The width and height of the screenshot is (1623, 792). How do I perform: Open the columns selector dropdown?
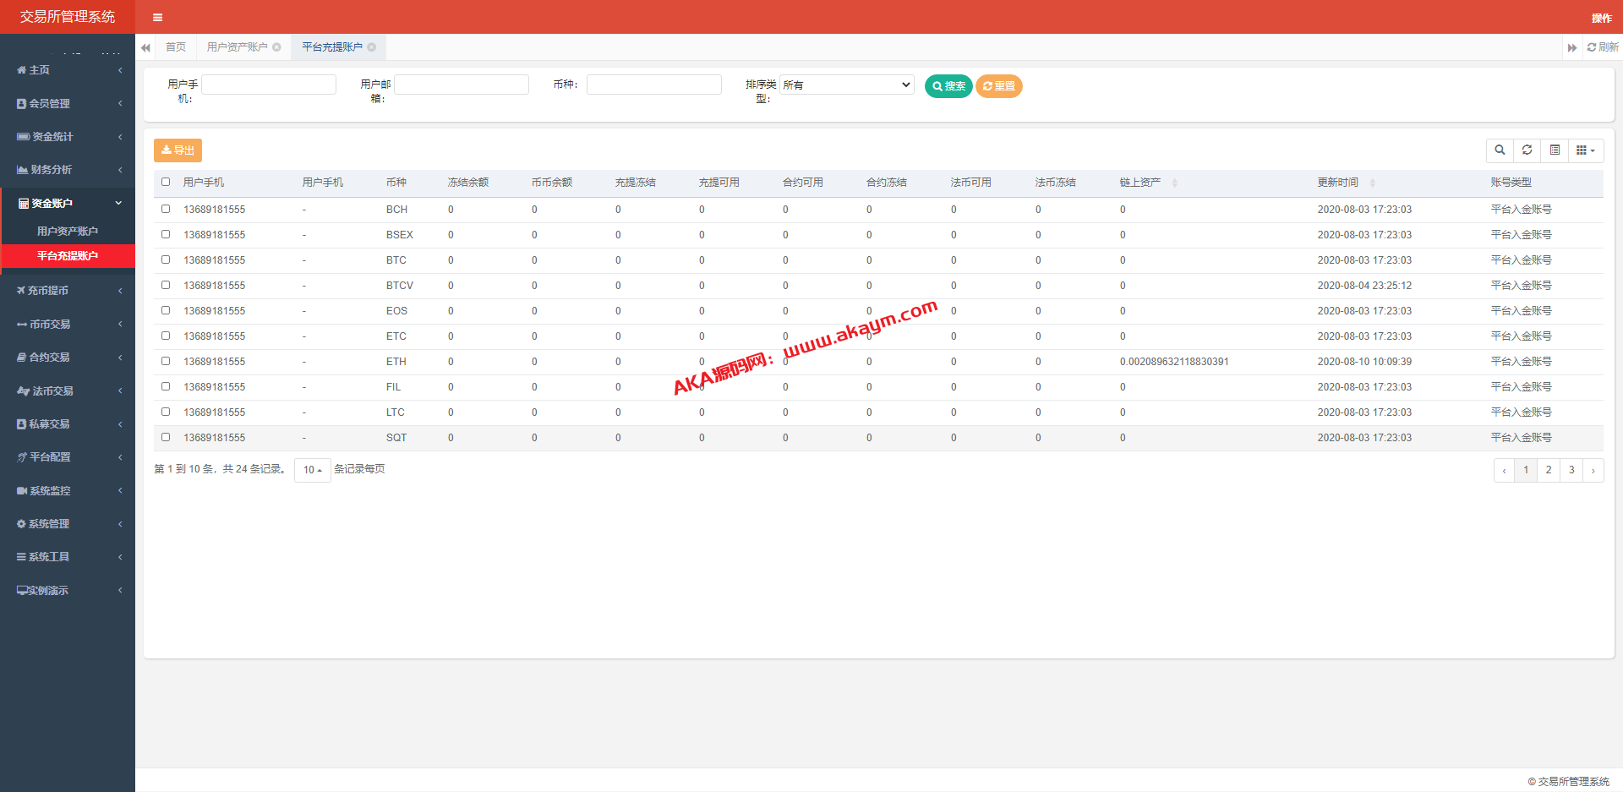(x=1585, y=150)
